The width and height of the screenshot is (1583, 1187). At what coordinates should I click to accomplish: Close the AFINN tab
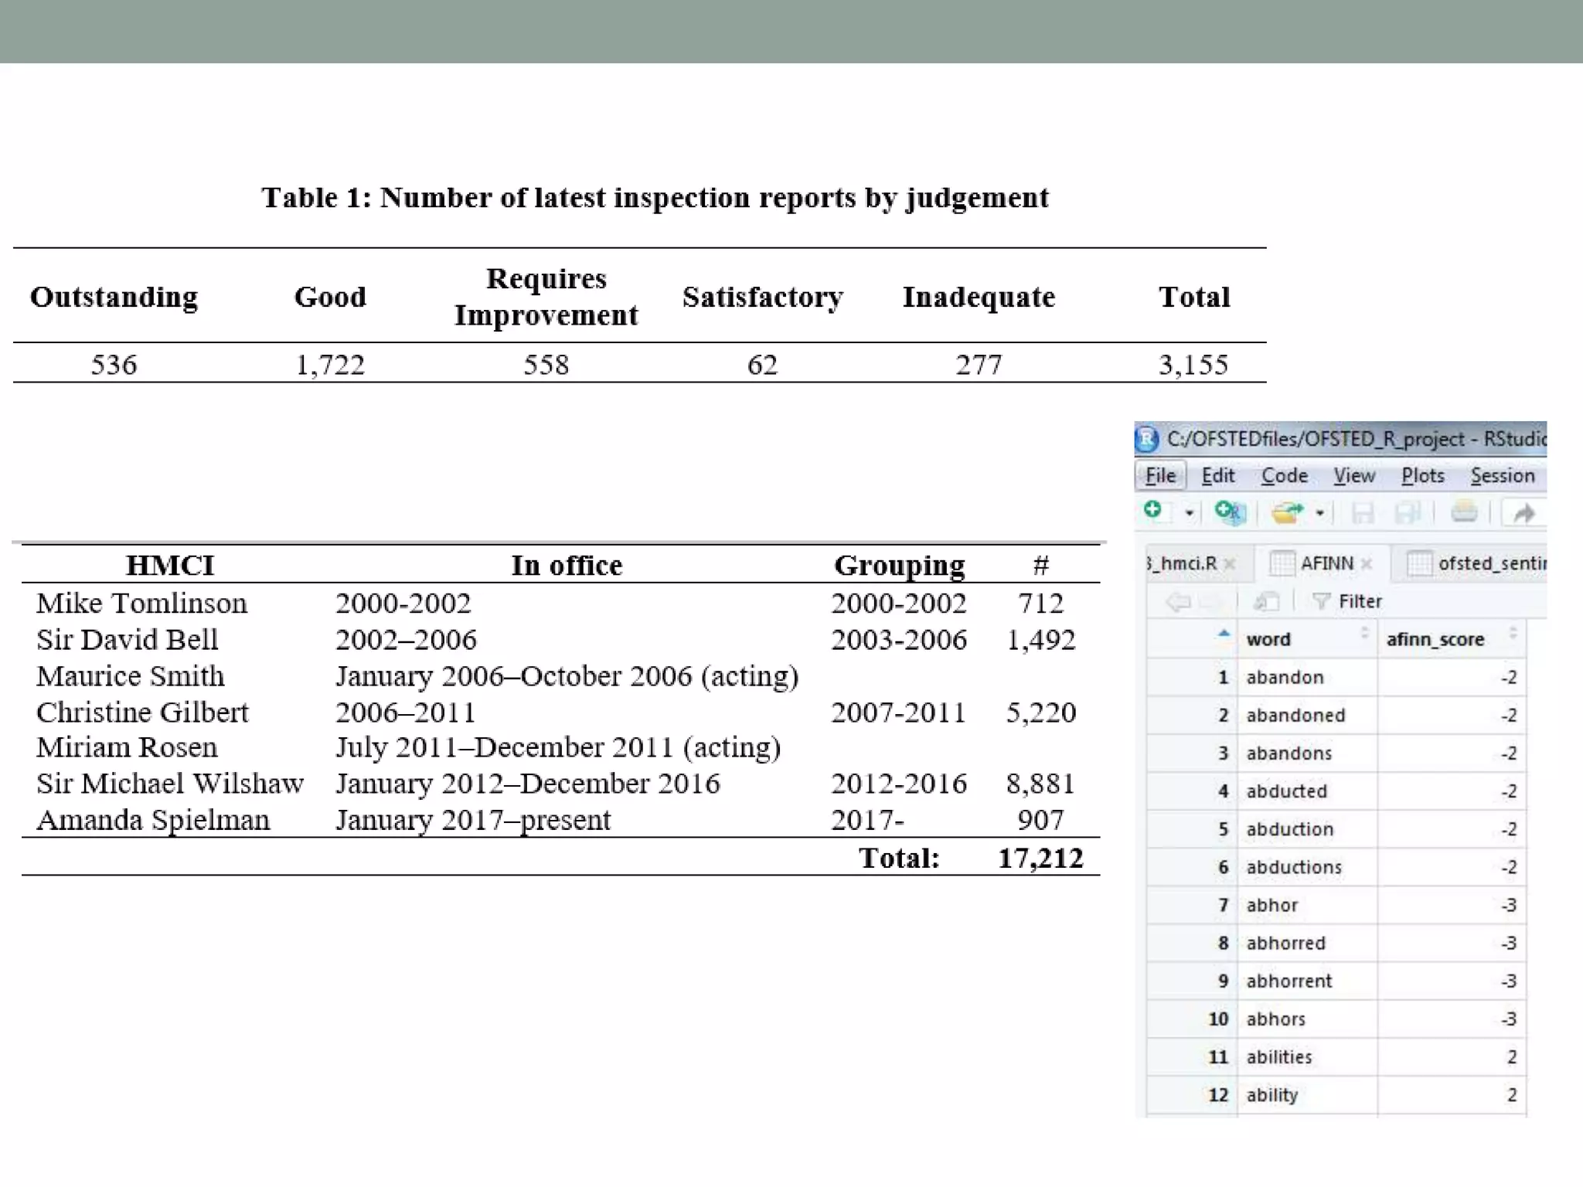tap(1367, 564)
